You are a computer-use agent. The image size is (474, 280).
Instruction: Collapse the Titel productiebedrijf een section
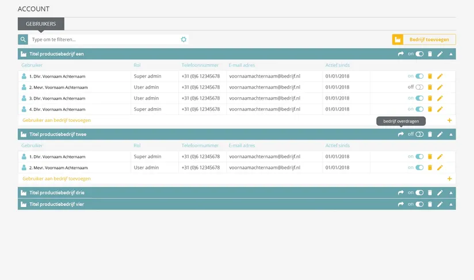[451, 53]
